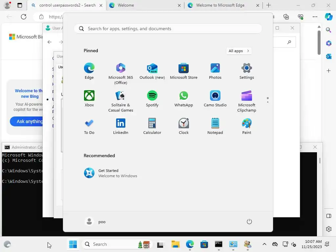Click the taskbar Search box
Screen dimensions: 336x252
tap(116, 244)
